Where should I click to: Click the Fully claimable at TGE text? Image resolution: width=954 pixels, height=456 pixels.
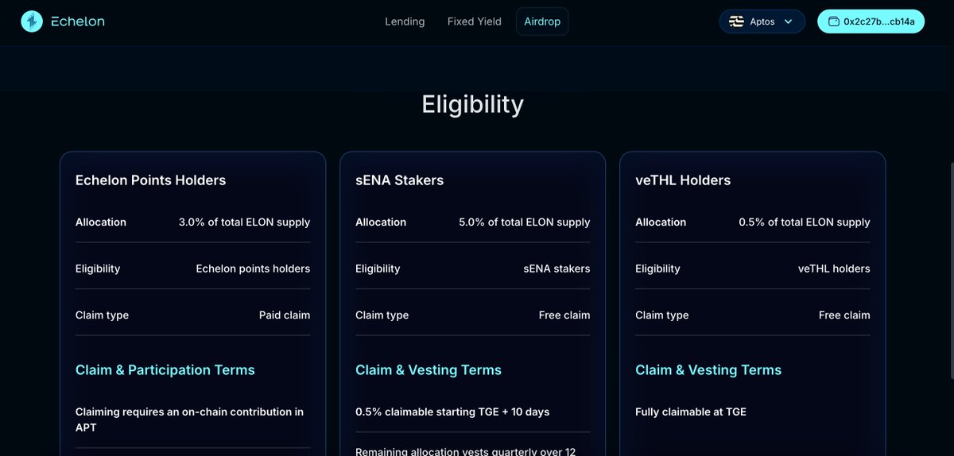point(690,412)
